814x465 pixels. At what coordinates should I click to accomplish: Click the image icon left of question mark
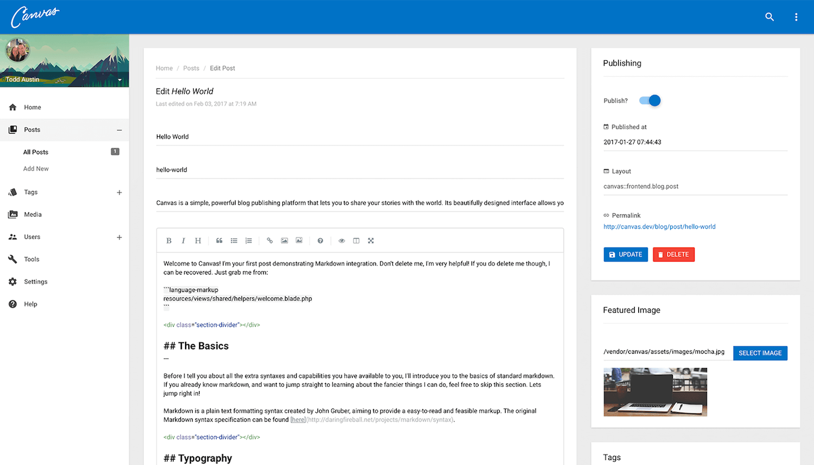[299, 240]
